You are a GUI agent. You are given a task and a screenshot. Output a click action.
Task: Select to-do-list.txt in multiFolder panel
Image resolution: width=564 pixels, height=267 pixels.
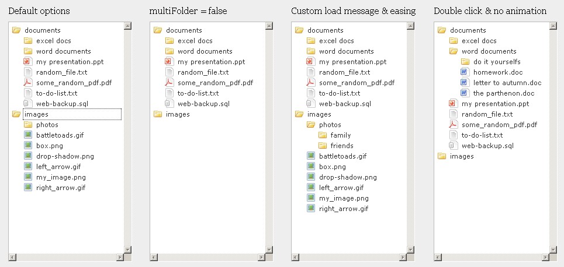tap(198, 93)
